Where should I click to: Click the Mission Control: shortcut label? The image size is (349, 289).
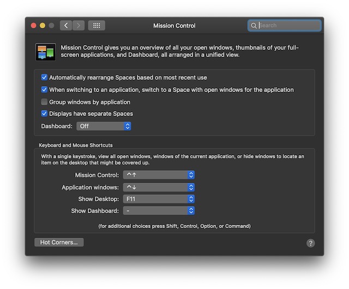97,175
